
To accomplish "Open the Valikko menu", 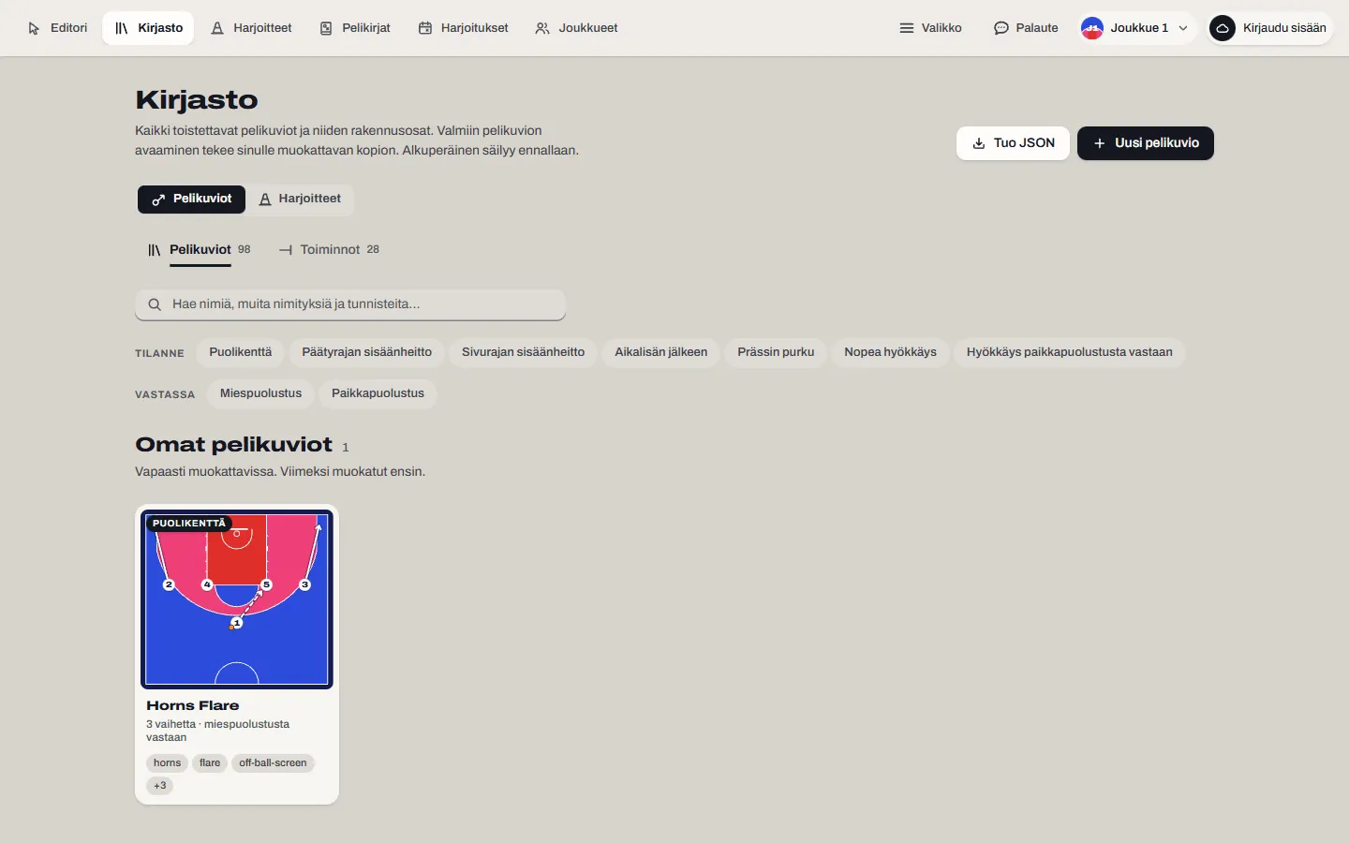I will (x=930, y=28).
